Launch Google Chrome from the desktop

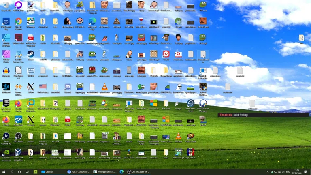coord(18,24)
